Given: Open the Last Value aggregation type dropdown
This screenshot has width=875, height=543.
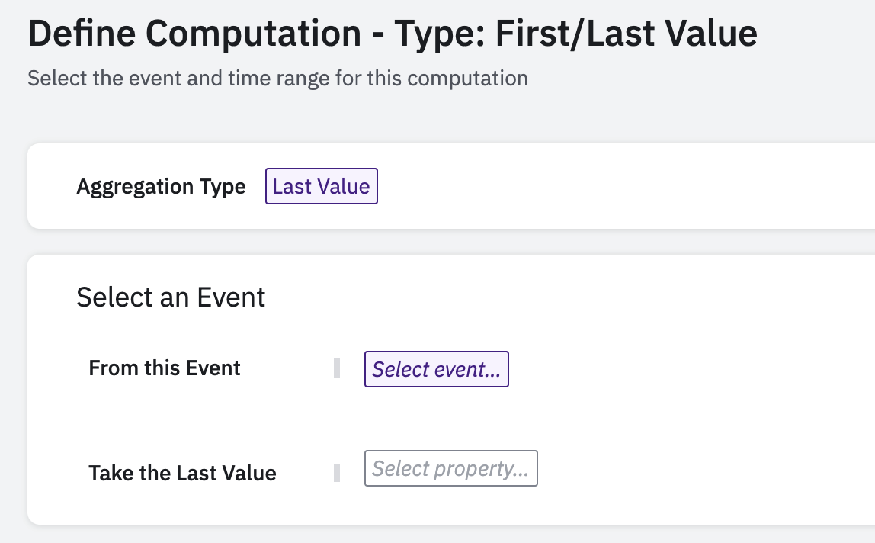Looking at the screenshot, I should tap(321, 187).
